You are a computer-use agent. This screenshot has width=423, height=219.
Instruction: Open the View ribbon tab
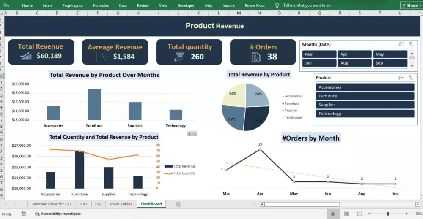tap(163, 5)
